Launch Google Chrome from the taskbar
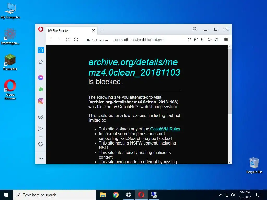This screenshot has width=267, height=200. tap(116, 195)
